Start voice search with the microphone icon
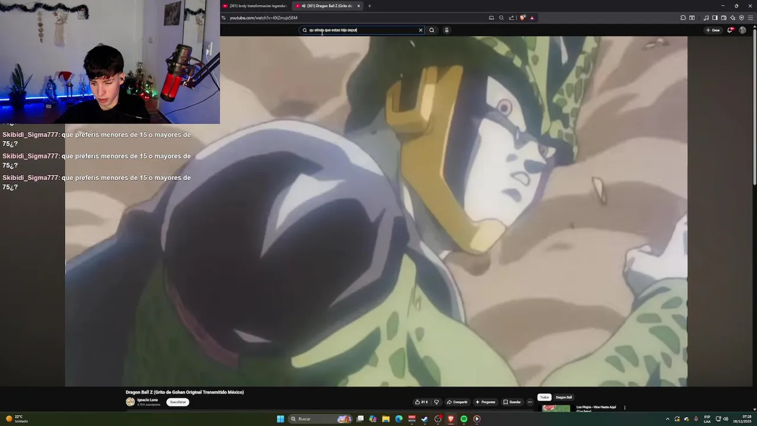This screenshot has width=757, height=426. coord(447,30)
